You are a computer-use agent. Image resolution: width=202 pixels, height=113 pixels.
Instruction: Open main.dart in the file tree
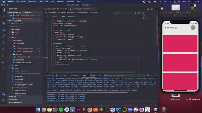click(x=20, y=60)
